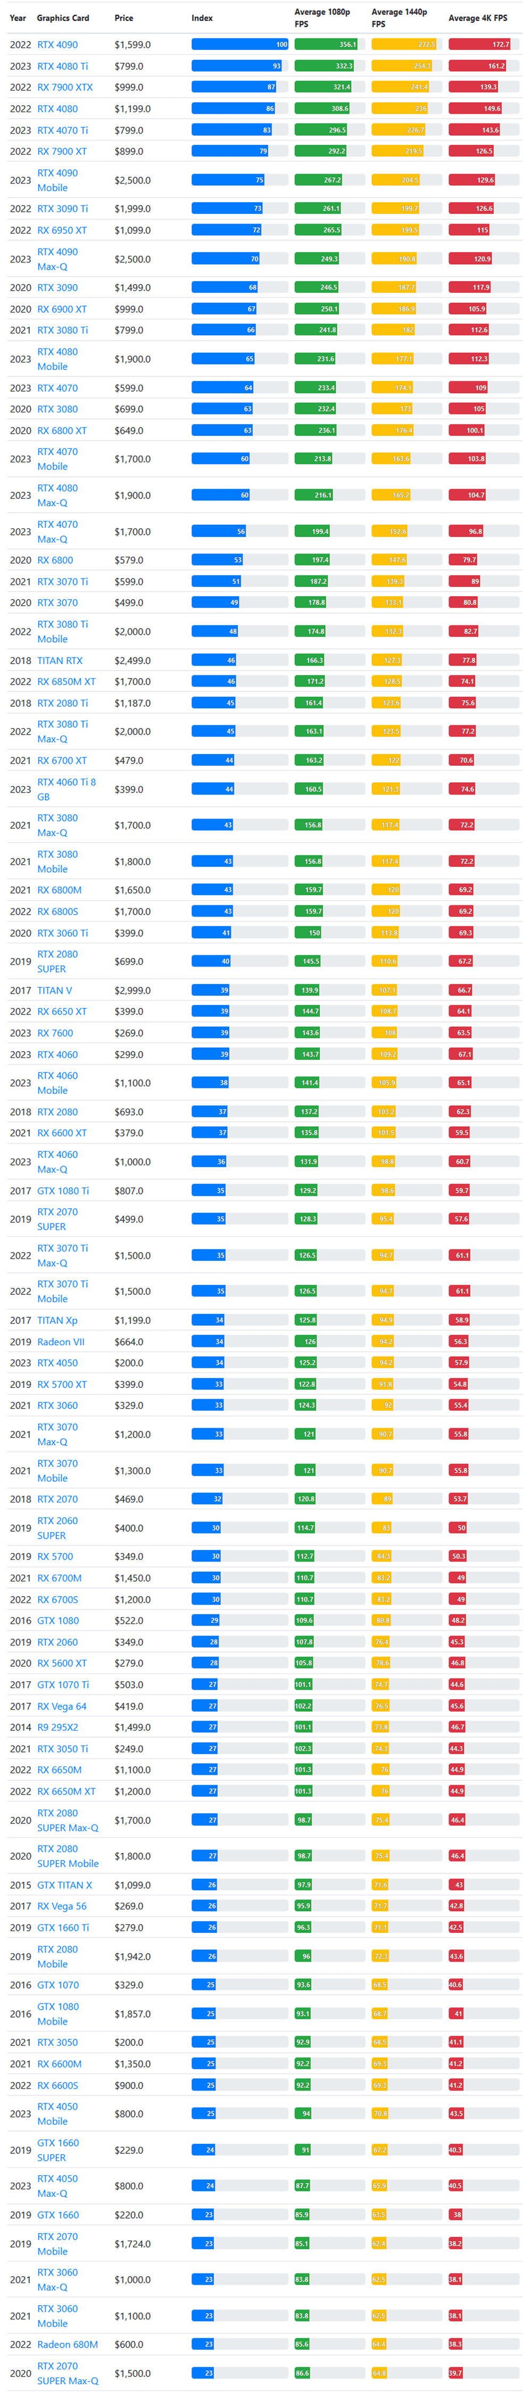Open the RTX 4080 Ti card page
Image resolution: width=532 pixels, height=2396 pixels.
coord(62,66)
